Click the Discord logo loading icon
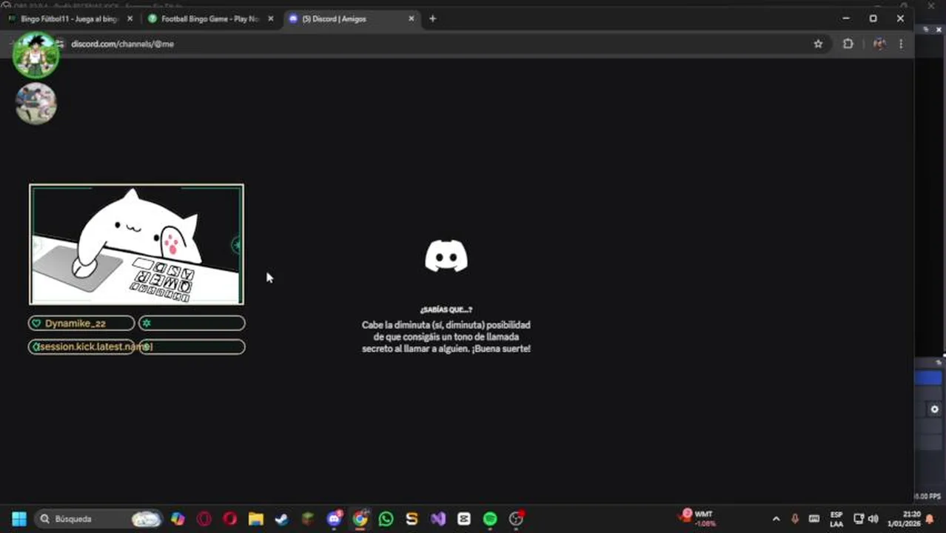 coord(446,256)
